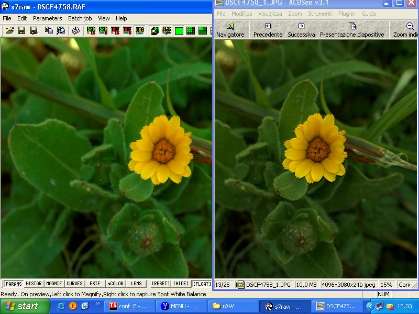Select the single green pane view
The width and height of the screenshot is (419, 314).
click(179, 31)
